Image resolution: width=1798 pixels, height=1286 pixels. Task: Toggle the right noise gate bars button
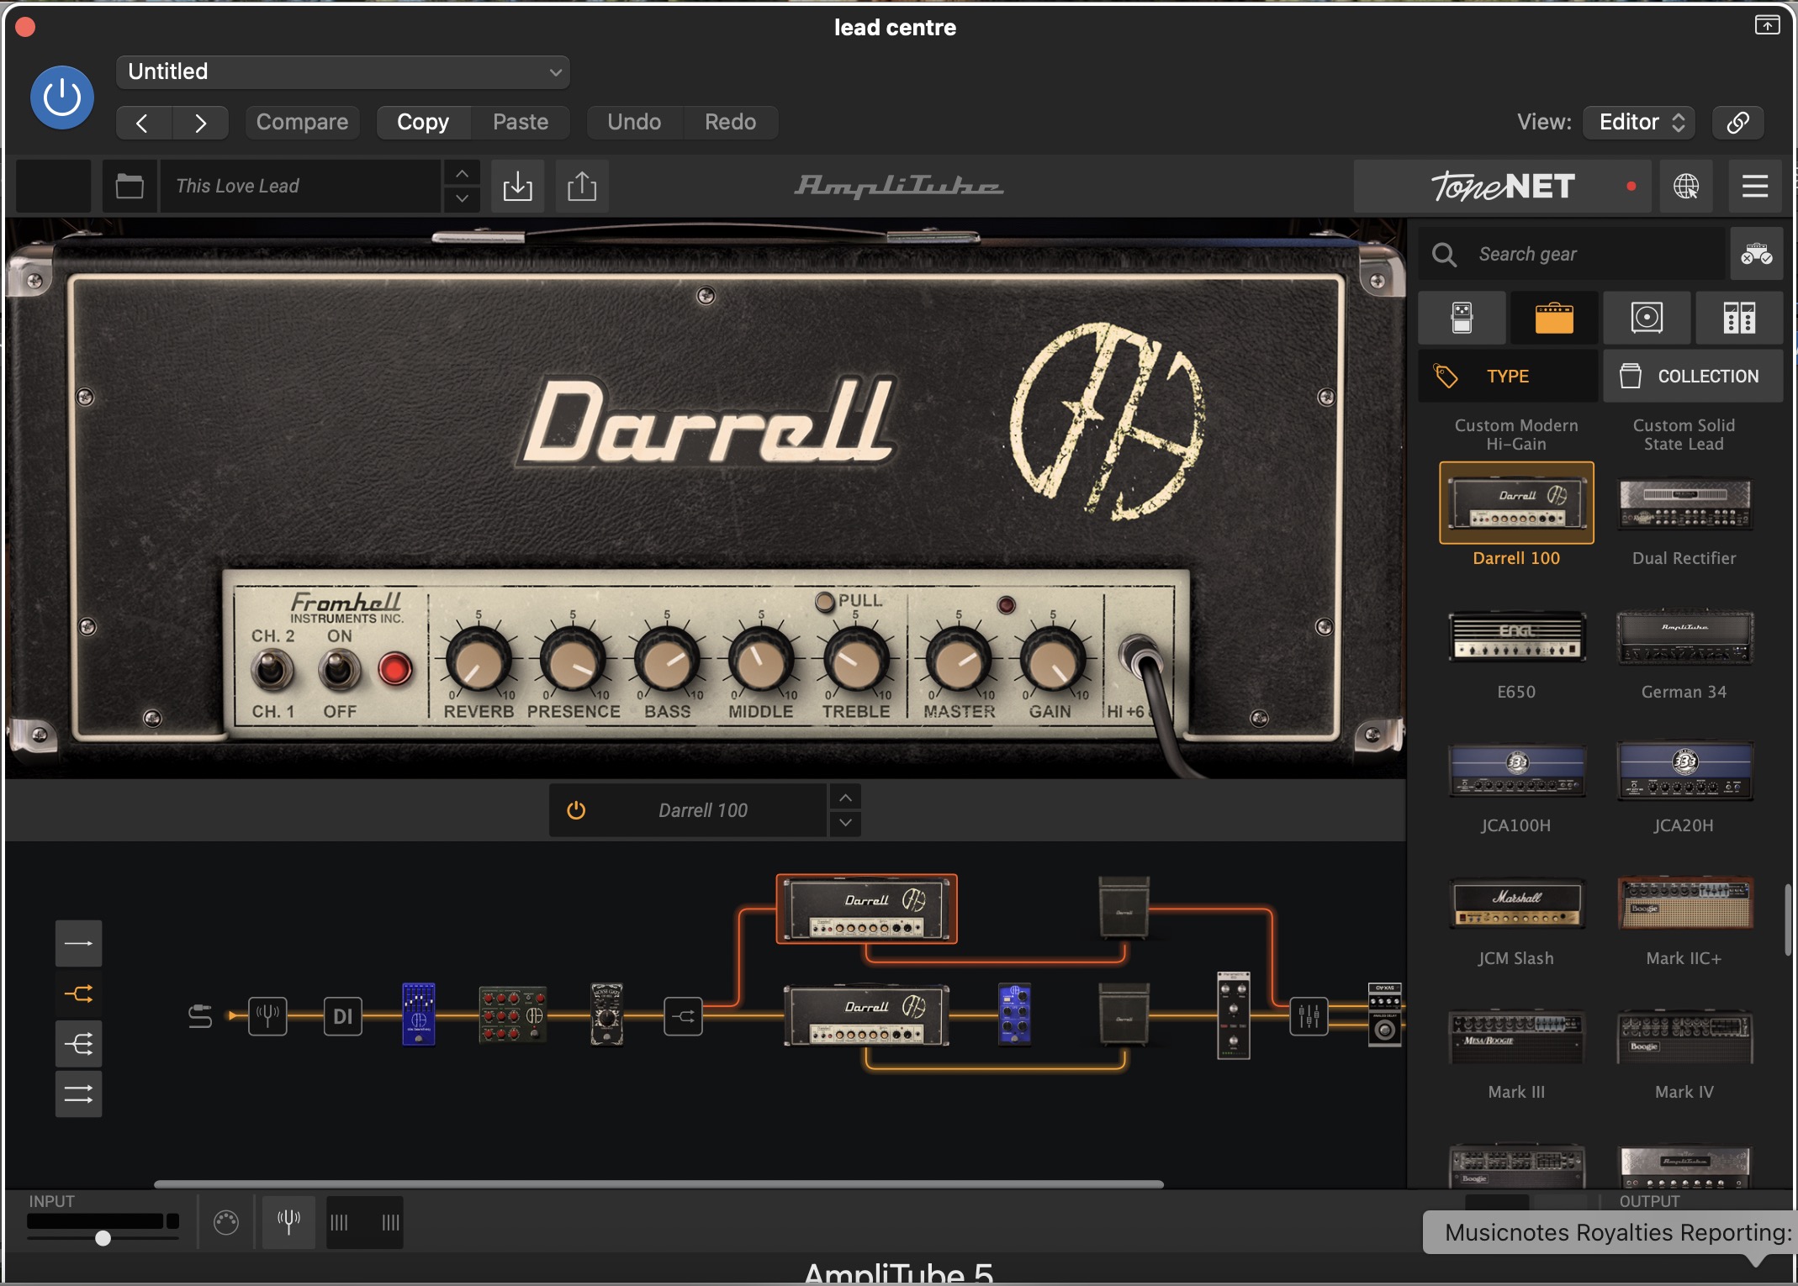click(x=390, y=1222)
